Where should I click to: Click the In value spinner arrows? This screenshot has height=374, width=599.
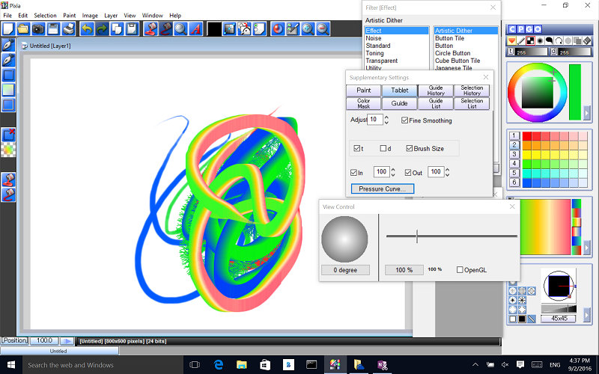point(393,172)
